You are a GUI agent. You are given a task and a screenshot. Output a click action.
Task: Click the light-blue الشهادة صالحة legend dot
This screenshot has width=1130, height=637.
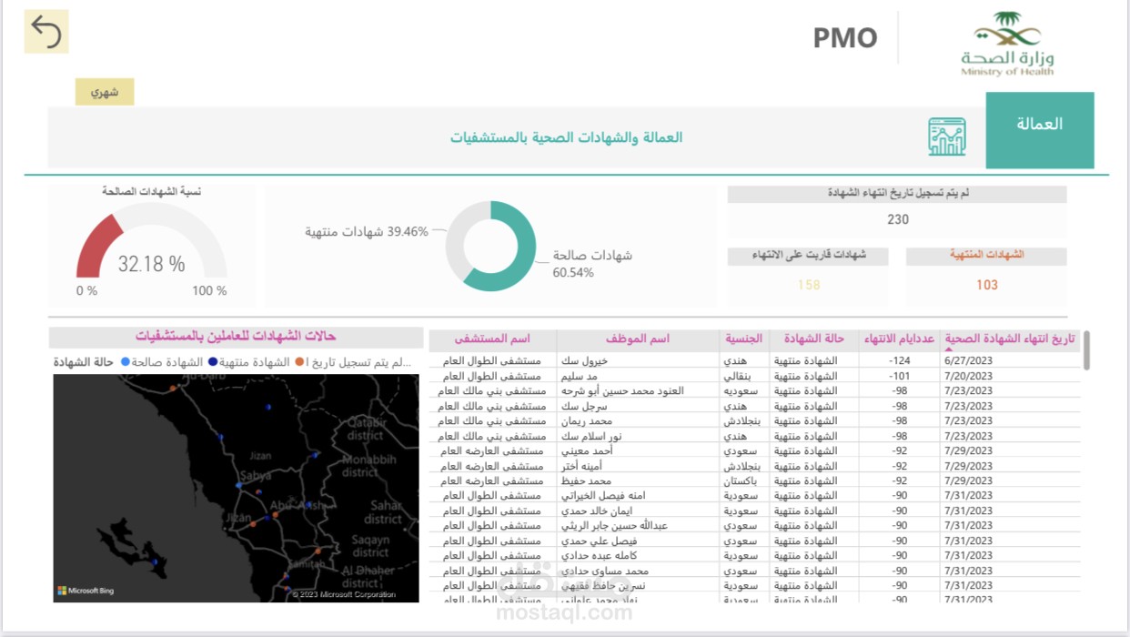point(125,362)
